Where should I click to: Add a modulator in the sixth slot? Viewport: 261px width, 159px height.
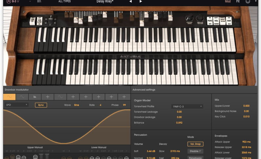coord(73,97)
